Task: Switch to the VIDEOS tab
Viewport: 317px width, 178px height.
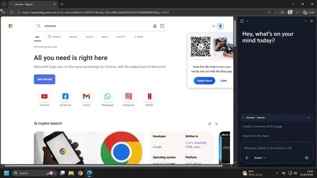Action: 89,37
